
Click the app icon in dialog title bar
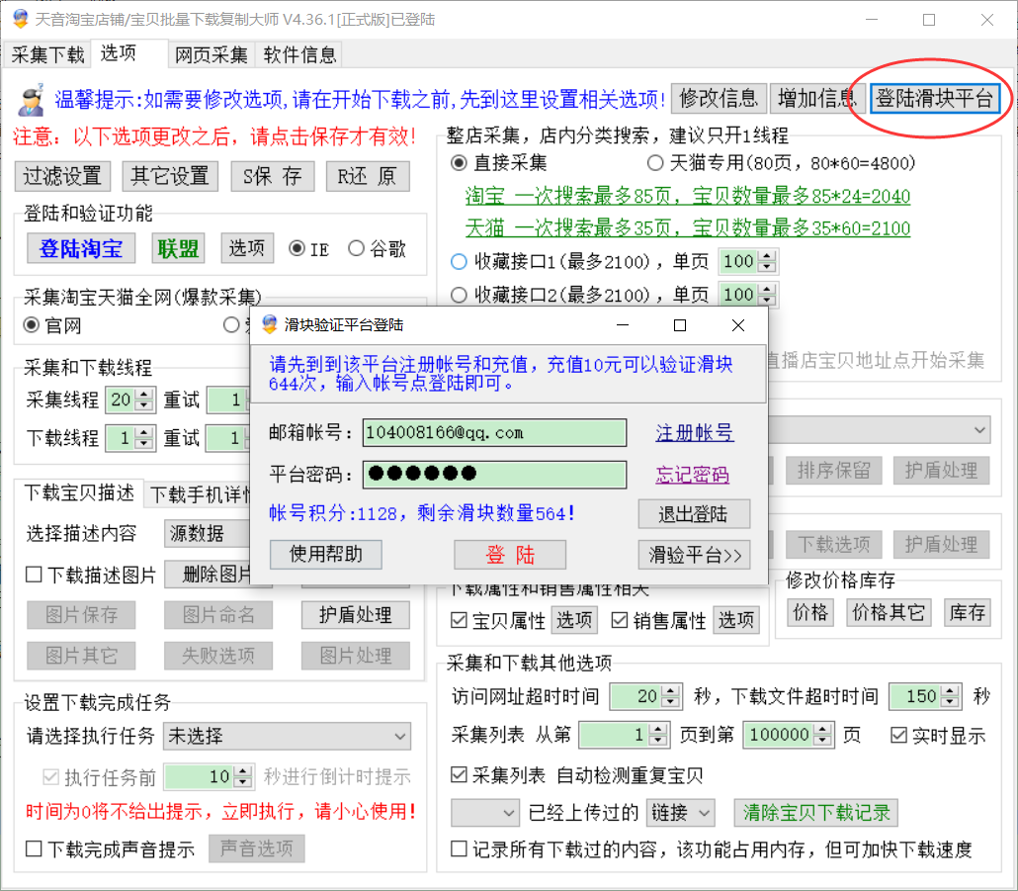pos(269,325)
